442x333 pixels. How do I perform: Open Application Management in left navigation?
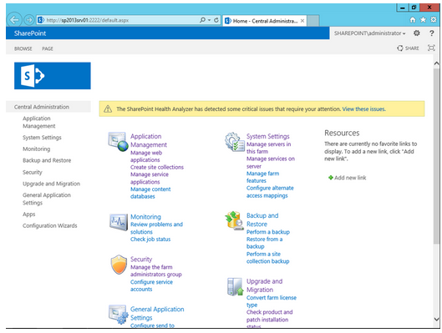39,122
